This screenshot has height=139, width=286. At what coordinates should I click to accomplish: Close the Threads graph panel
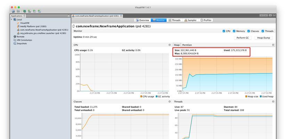(273, 101)
